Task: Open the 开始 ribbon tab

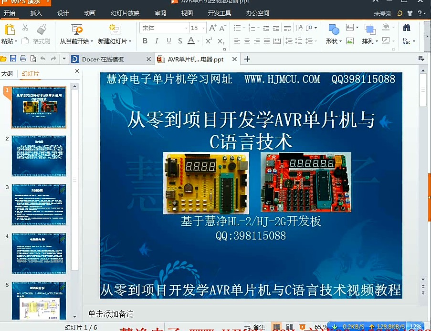Action: click(x=10, y=13)
